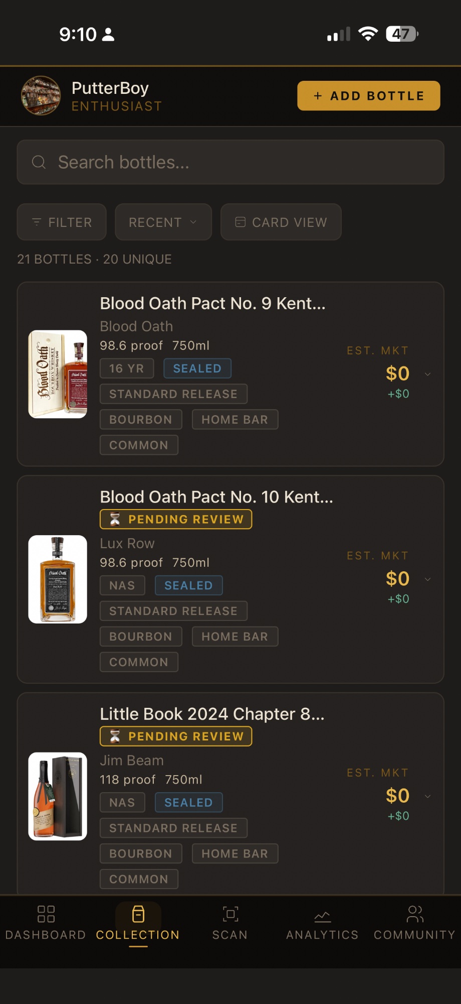461x1004 pixels.
Task: Focus the Search bottles field
Action: [231, 162]
